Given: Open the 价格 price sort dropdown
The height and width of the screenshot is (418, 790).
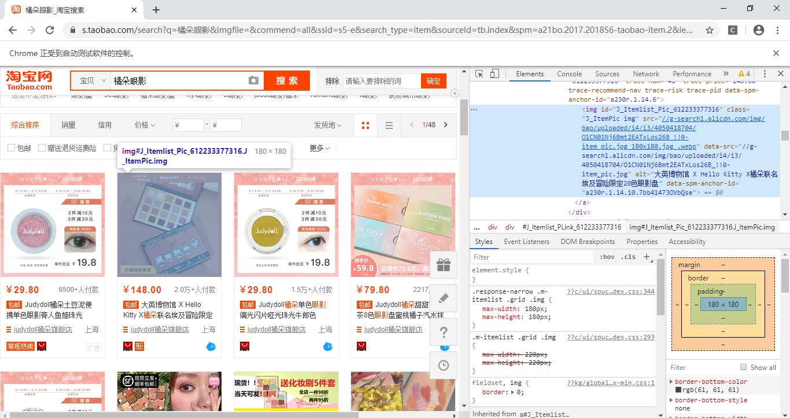Looking at the screenshot, I should (145, 125).
